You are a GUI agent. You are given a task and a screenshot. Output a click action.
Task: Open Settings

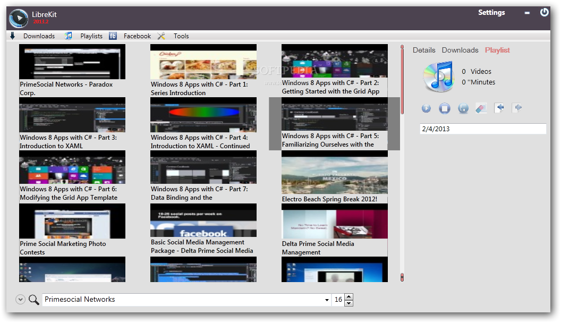491,13
